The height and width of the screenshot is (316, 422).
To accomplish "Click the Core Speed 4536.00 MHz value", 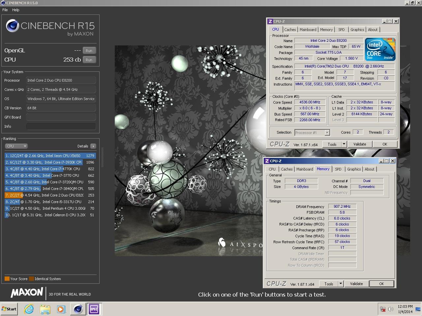I will pos(310,102).
